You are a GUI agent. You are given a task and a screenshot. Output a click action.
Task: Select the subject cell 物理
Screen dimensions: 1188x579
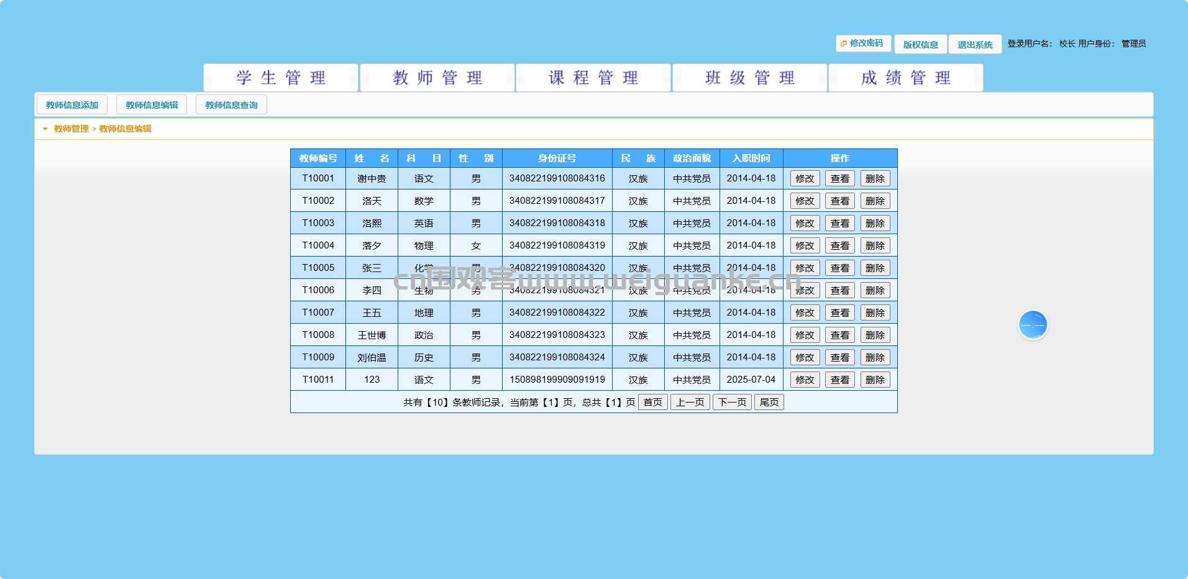pos(424,245)
